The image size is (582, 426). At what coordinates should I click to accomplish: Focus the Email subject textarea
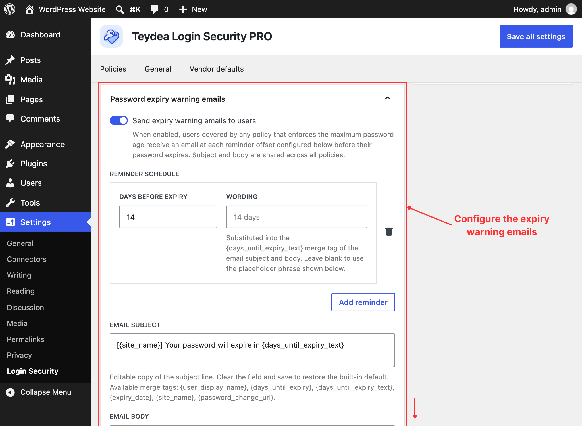[x=252, y=350]
